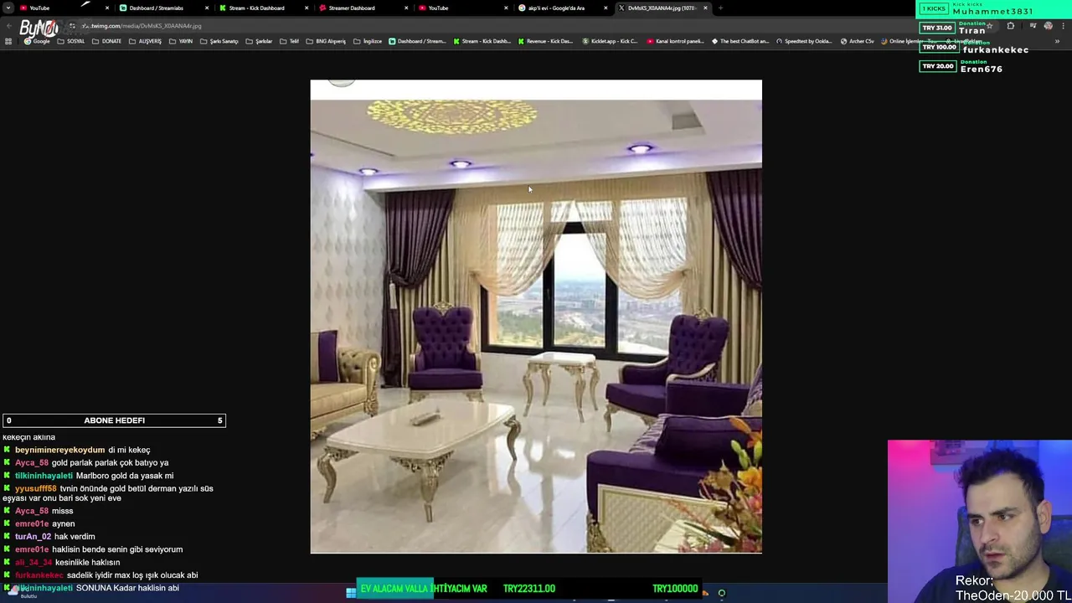Open the apps grid shortcut in bookmarks bar

(8, 41)
